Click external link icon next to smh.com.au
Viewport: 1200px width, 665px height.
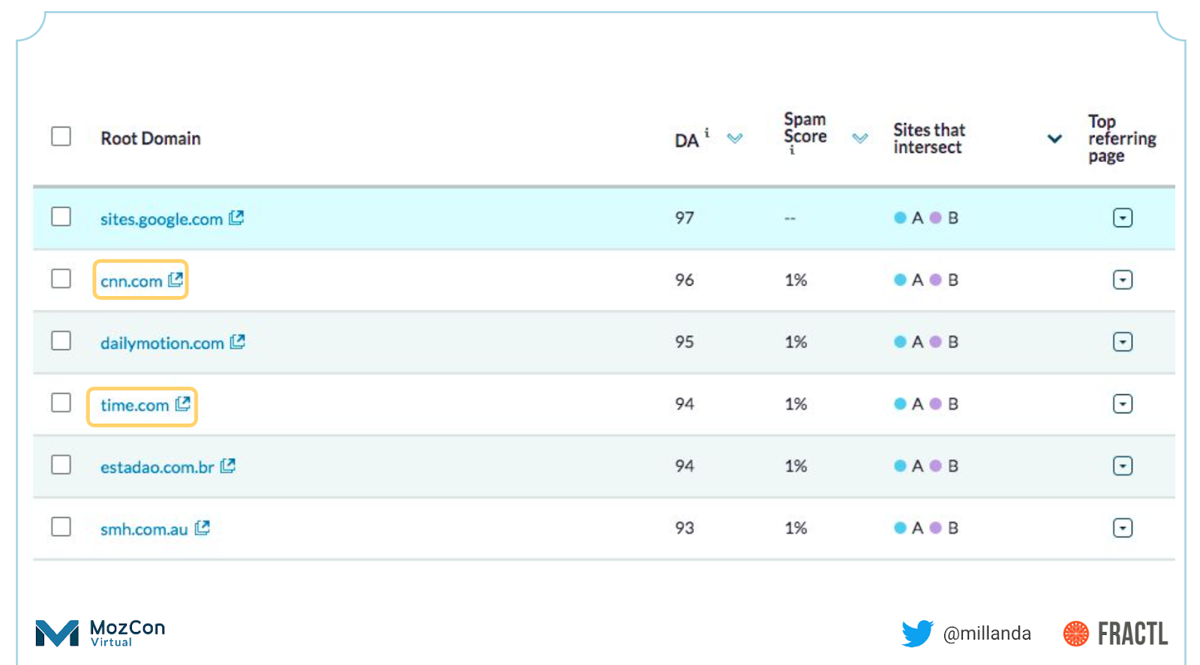[202, 529]
